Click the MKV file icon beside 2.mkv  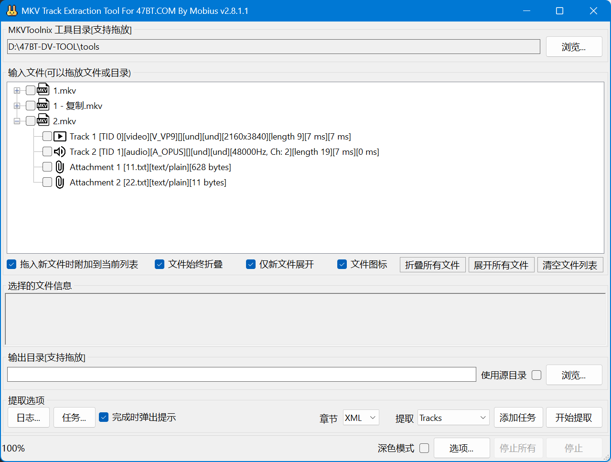coord(43,121)
